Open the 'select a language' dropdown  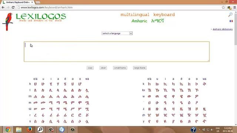click(117, 33)
